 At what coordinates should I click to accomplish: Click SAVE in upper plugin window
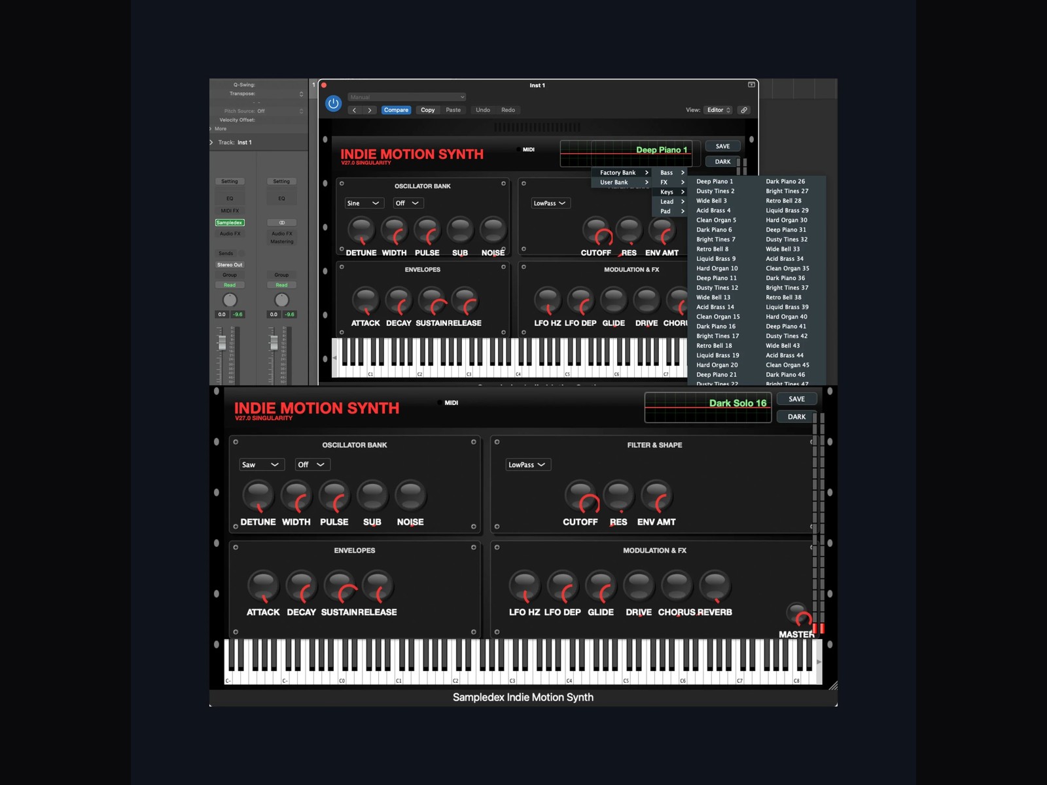[x=722, y=147]
